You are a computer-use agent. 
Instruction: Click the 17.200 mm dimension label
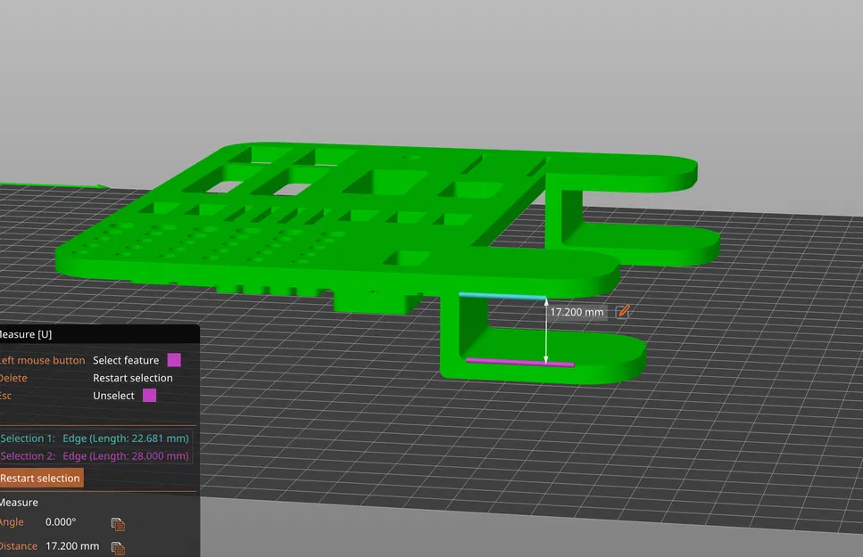tap(577, 312)
